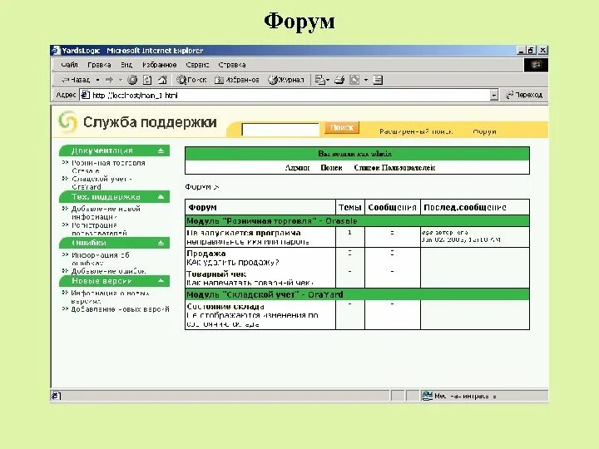
Task: Open the Справка menu
Action: click(x=232, y=65)
